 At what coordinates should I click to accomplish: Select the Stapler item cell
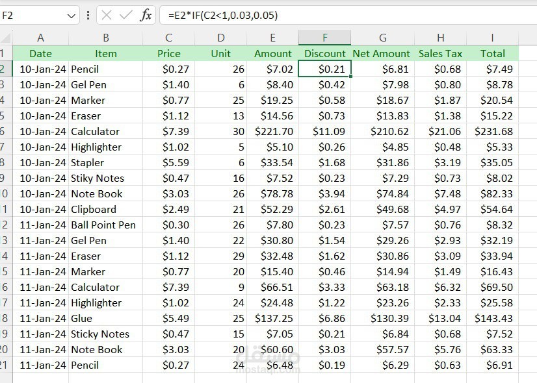tap(105, 162)
